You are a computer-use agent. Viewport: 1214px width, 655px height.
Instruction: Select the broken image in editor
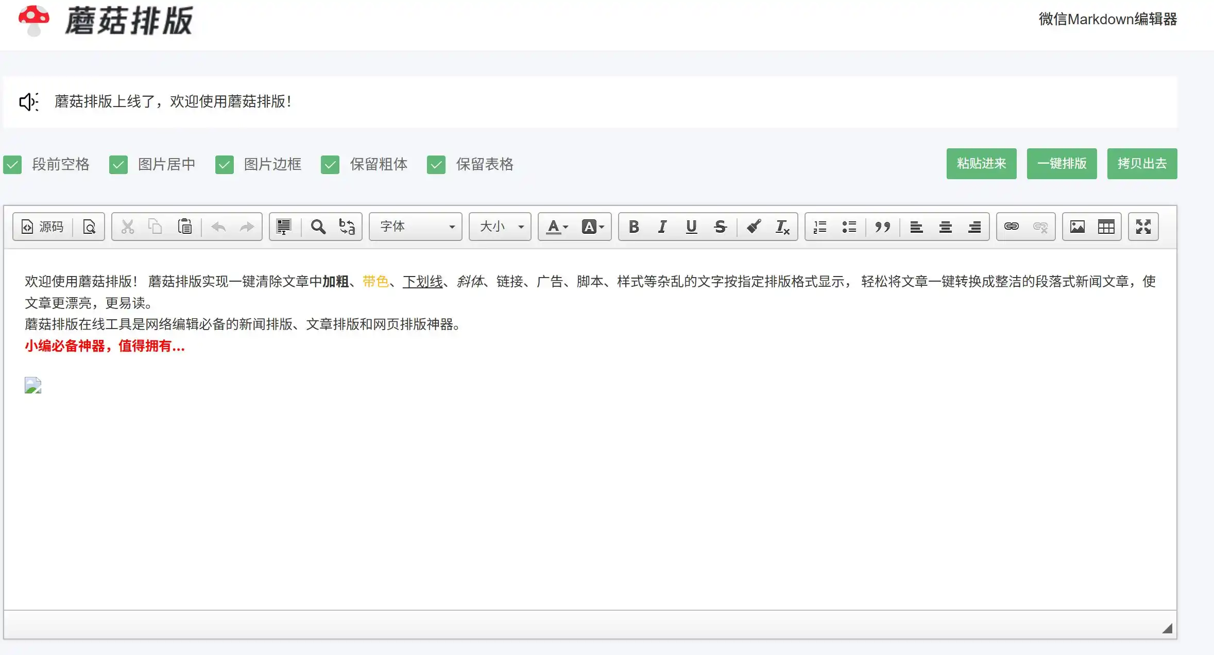pyautogui.click(x=33, y=385)
